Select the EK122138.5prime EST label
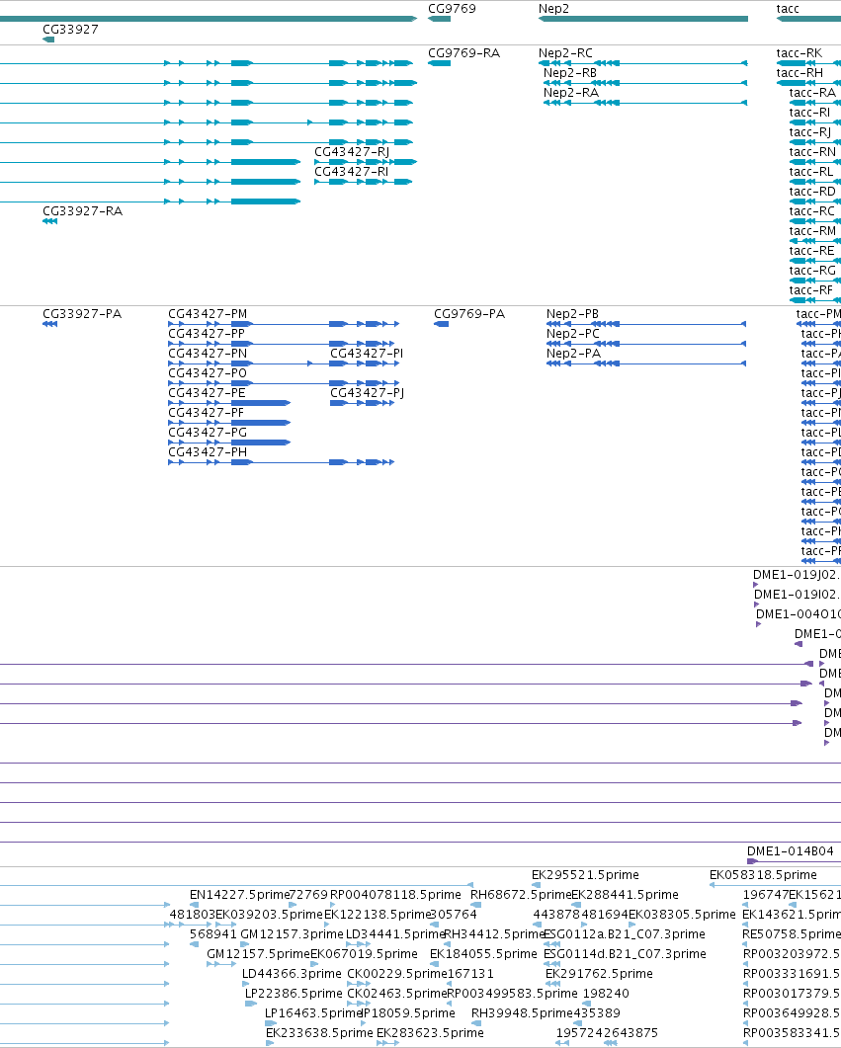 378,915
